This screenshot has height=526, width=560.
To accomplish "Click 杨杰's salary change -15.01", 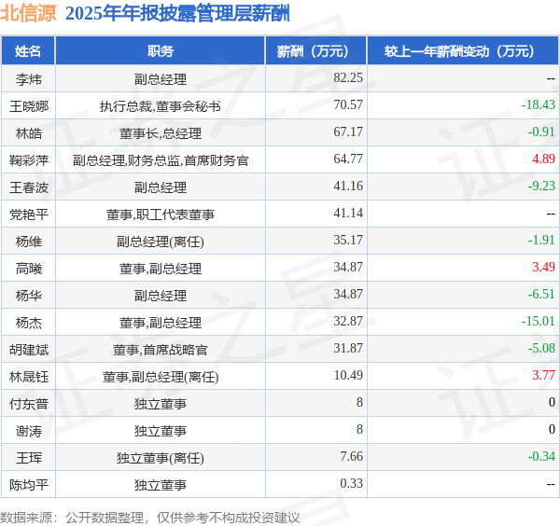I will (x=539, y=321).
